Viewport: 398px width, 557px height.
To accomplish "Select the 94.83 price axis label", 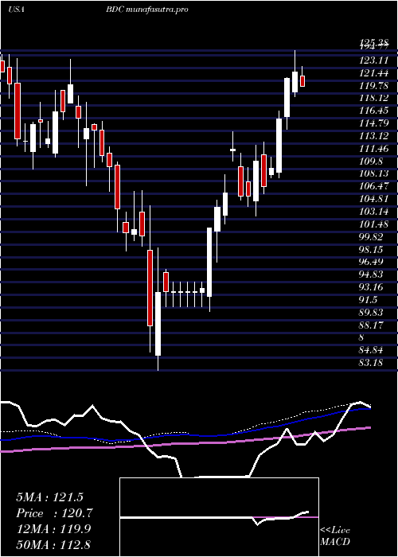I will click(x=372, y=275).
